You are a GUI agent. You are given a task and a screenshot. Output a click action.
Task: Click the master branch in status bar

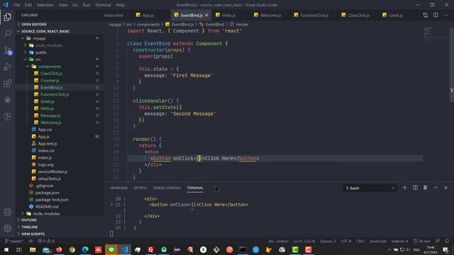pyautogui.click(x=14, y=241)
